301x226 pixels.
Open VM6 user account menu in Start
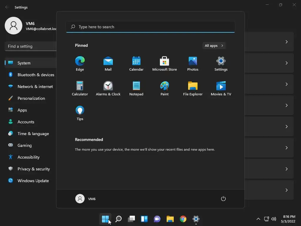tap(86, 199)
